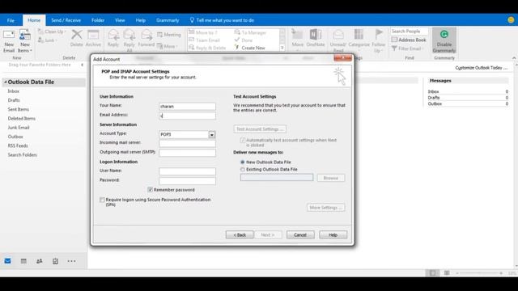The image size is (518, 291).
Task: Switch to the Send / Receive tab
Action: click(x=66, y=20)
